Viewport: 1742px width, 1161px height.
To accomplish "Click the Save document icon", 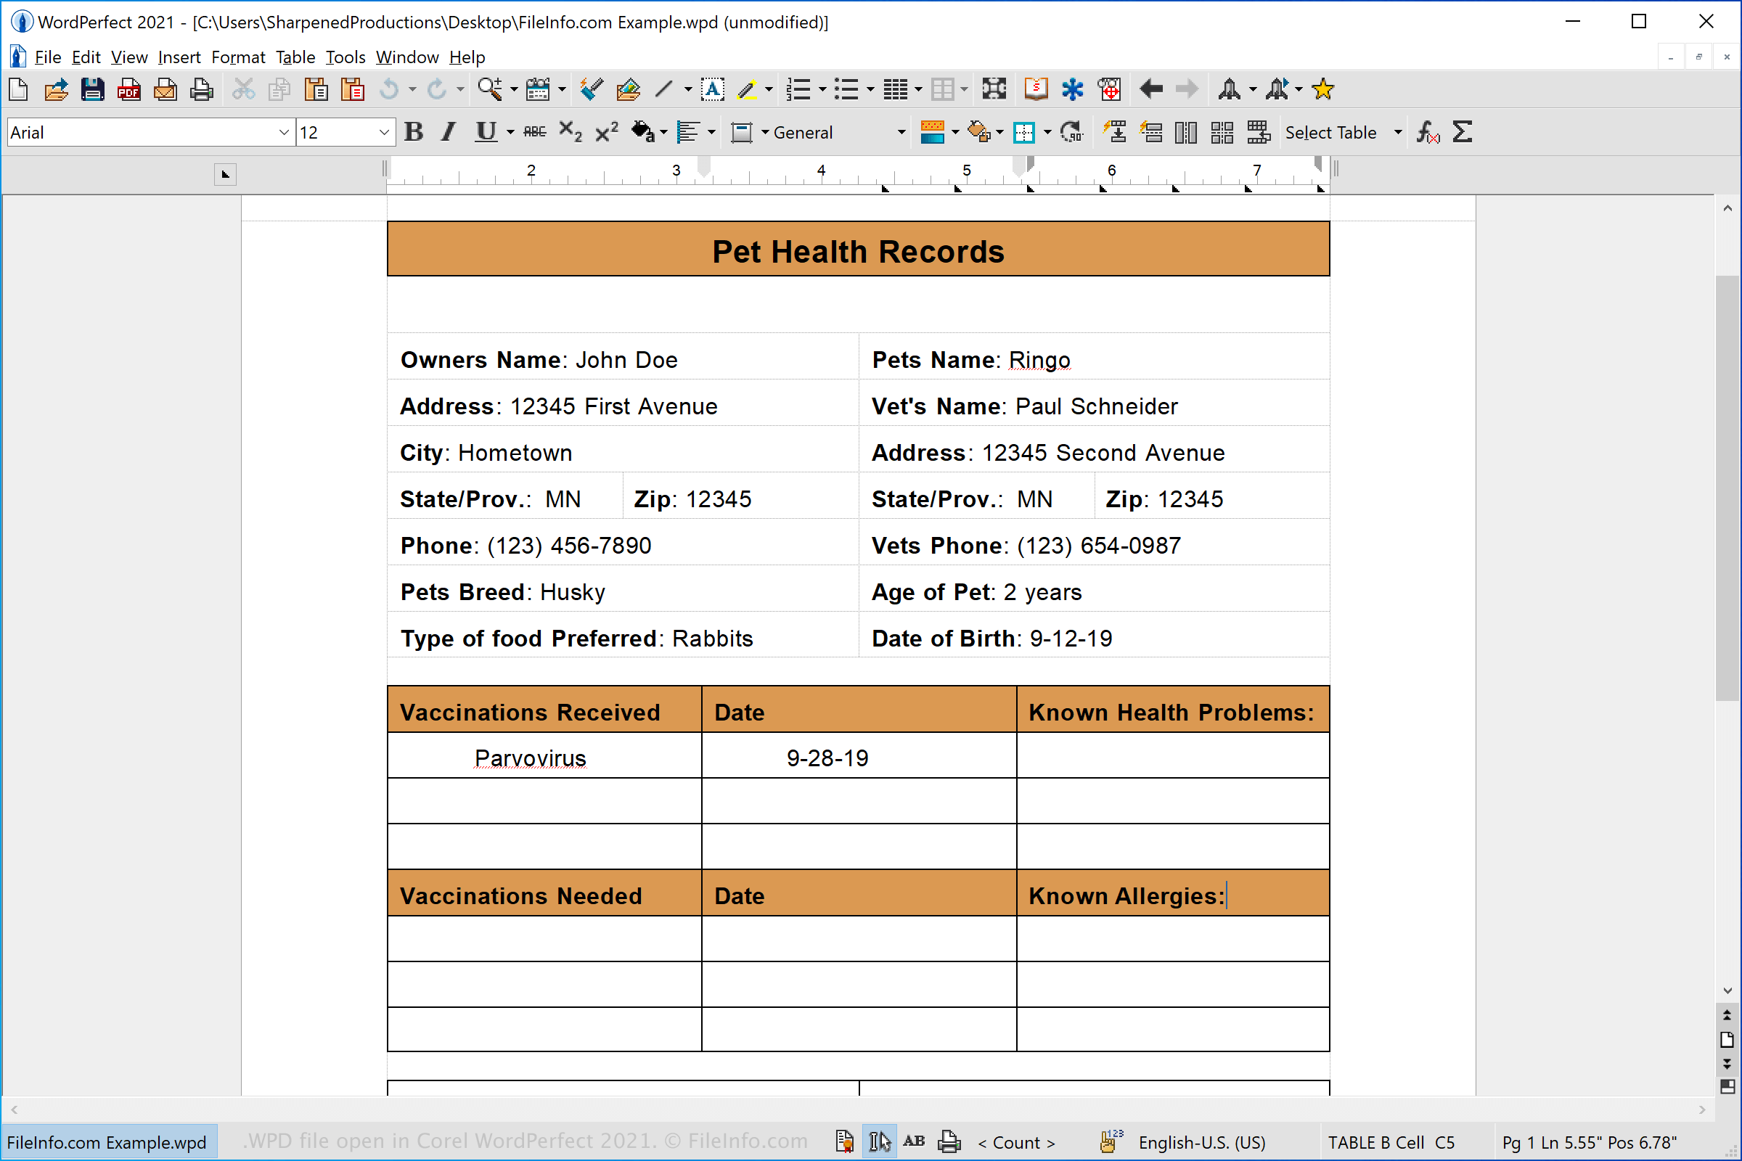I will click(91, 88).
